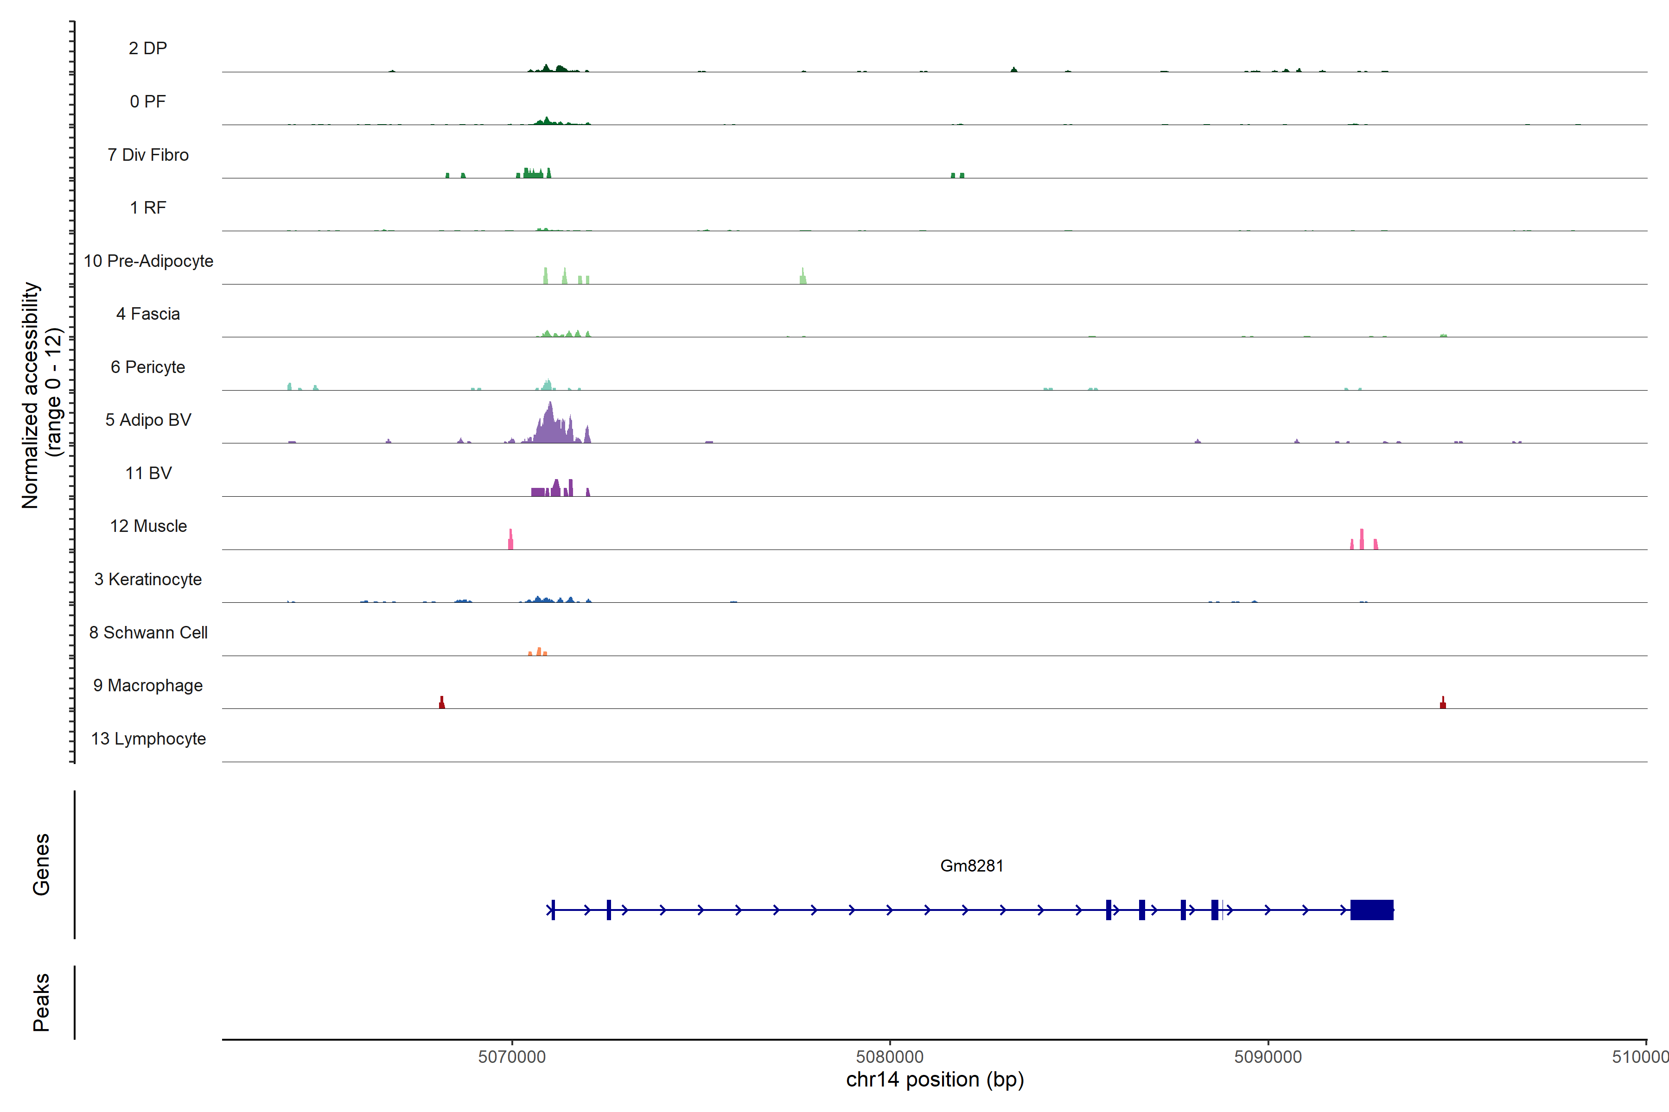Click the large final exon of Gm8281
Viewport: 1669px width, 1112px height.
(x=1371, y=910)
